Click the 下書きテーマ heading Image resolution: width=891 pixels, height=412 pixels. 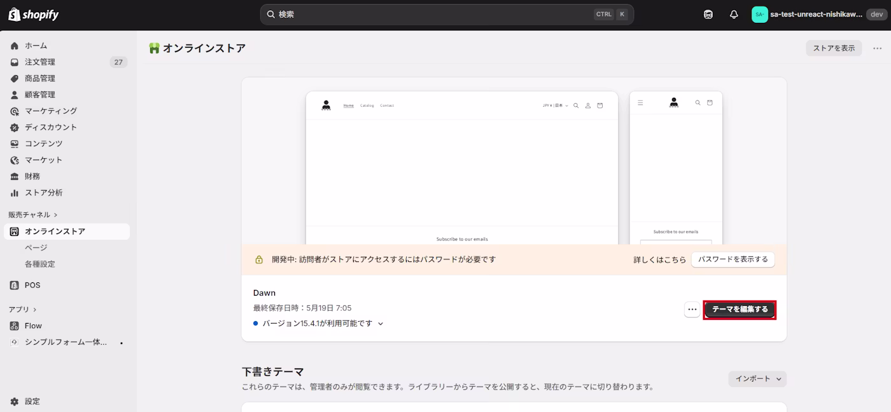coord(273,372)
